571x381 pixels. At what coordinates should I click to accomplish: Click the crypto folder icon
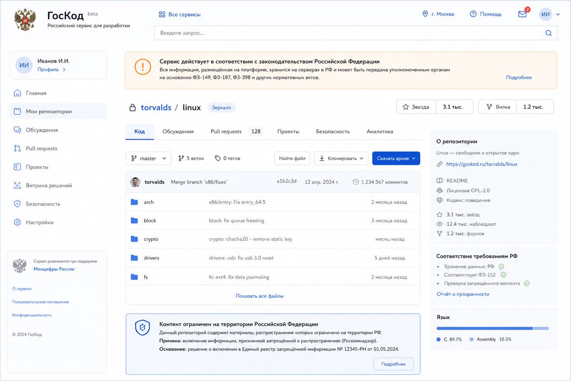(x=134, y=239)
